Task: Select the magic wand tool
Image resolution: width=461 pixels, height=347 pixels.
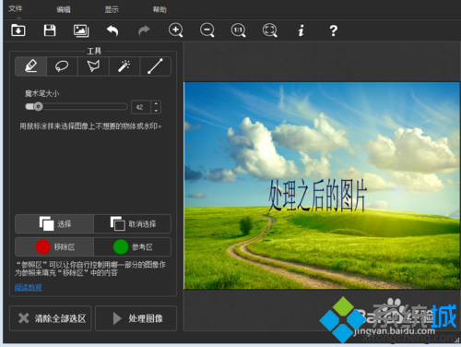Action: click(124, 66)
